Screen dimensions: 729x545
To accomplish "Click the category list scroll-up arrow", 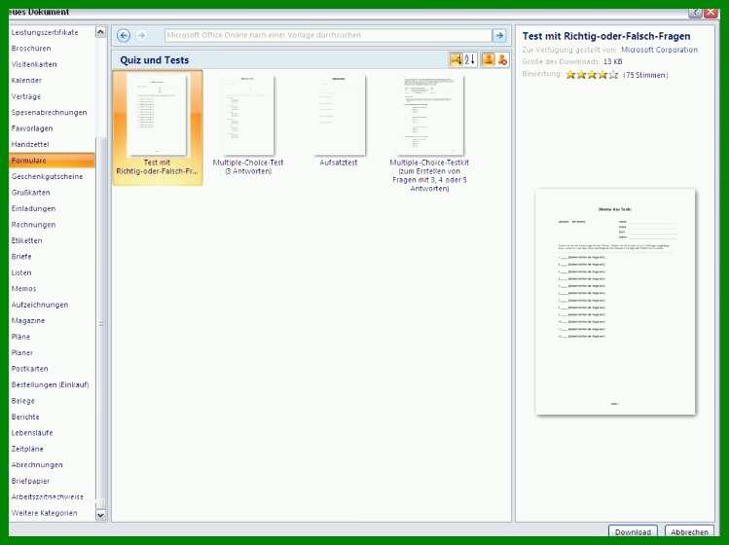I will click(100, 32).
